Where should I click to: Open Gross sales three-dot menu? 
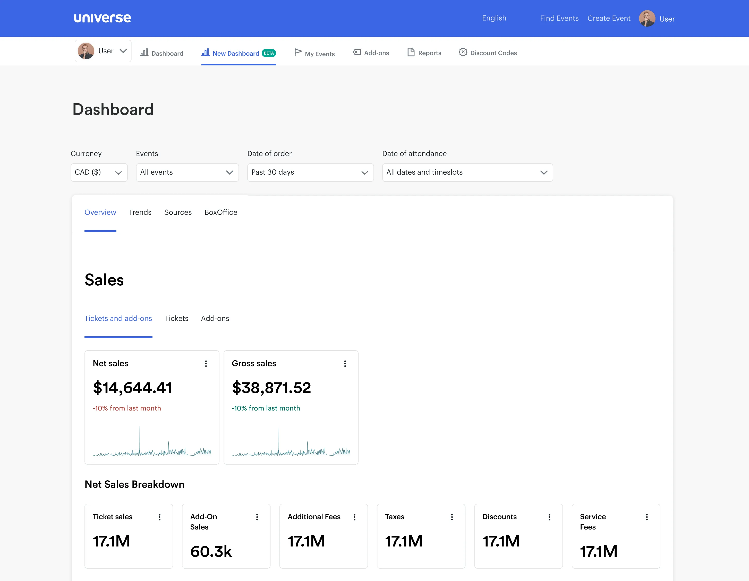tap(345, 364)
